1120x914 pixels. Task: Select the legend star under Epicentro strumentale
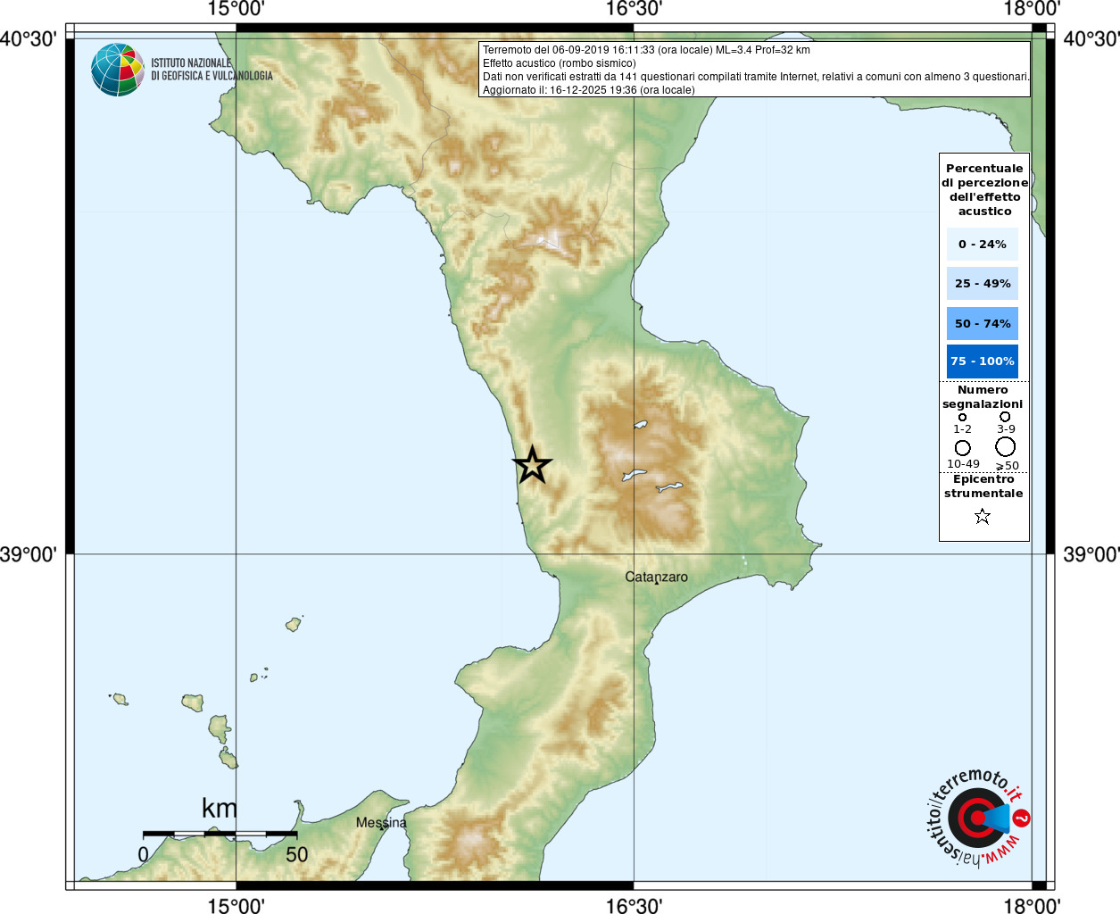pos(983,516)
